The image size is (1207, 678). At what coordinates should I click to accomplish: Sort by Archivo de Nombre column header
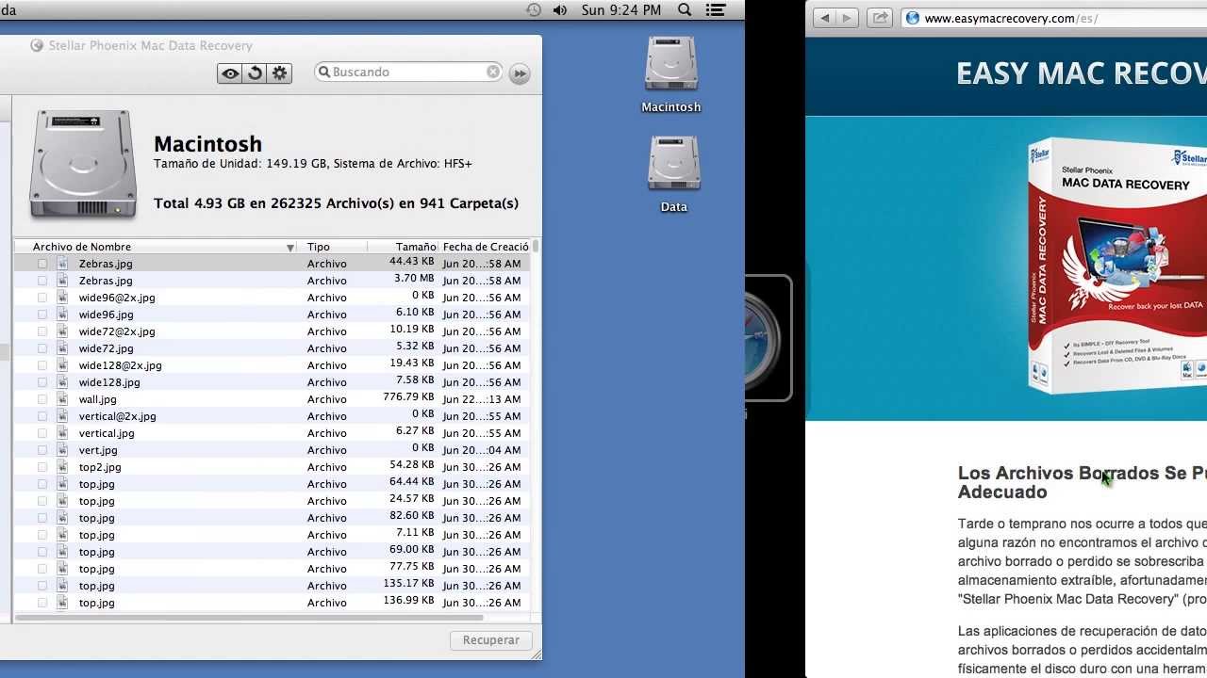pos(156,247)
